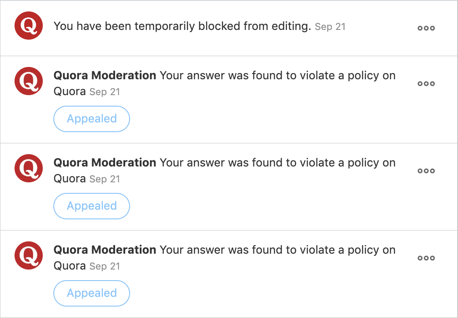
Task: Click Appealed on the last violation notification
Action: coord(91,293)
